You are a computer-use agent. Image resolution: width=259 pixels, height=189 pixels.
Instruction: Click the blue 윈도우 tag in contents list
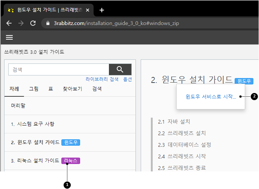pos(71,143)
